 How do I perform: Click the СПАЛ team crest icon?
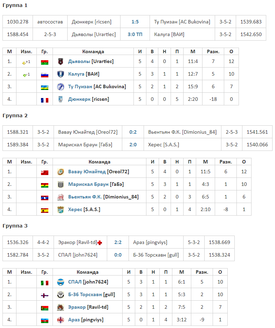[61, 282]
